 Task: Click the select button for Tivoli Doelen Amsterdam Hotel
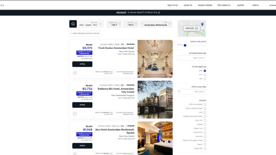(x=82, y=64)
